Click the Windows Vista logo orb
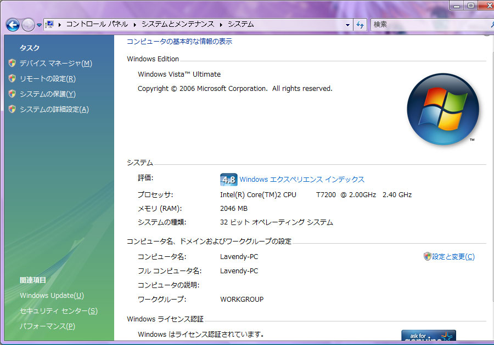The width and height of the screenshot is (494, 345). [443, 110]
